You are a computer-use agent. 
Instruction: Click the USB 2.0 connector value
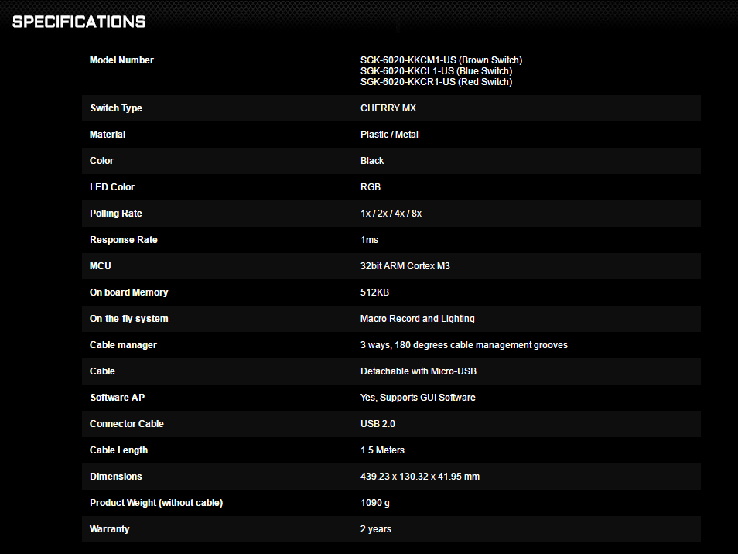tap(378, 424)
